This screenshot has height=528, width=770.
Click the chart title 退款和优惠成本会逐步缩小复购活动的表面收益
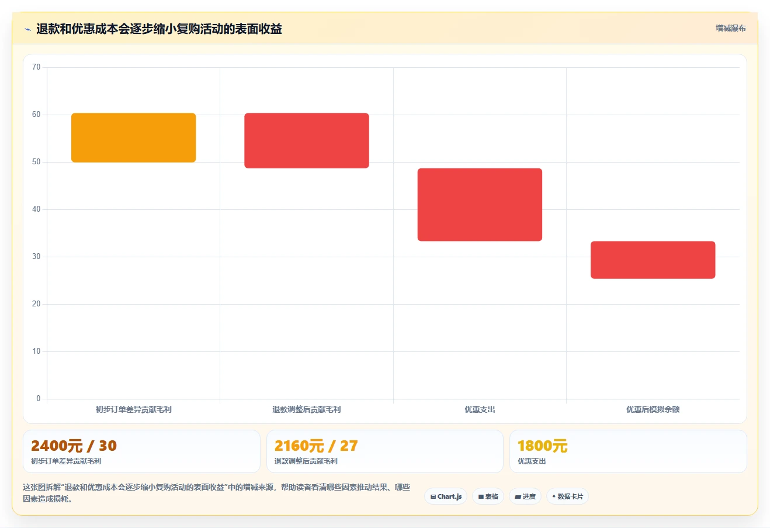[x=159, y=29]
